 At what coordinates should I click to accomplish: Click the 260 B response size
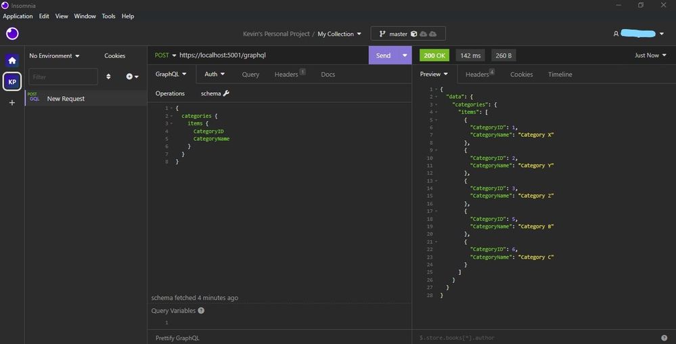click(503, 56)
